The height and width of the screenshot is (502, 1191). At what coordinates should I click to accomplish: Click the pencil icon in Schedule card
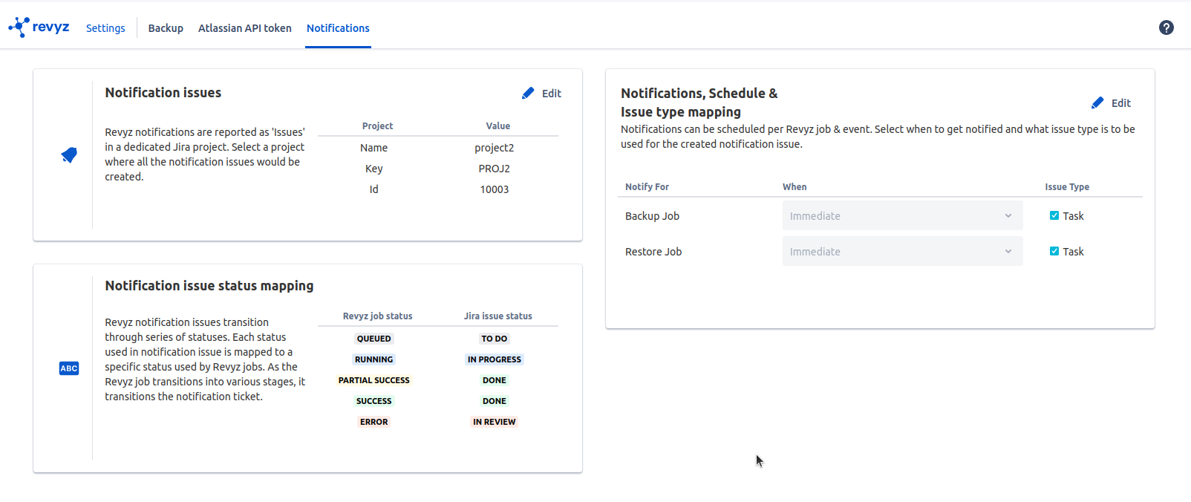click(x=1097, y=103)
